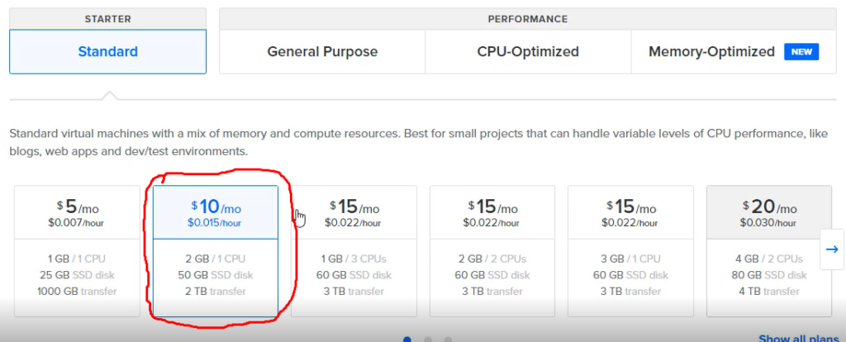Image resolution: width=846 pixels, height=342 pixels.
Task: Click the Show all plans link
Action: [x=798, y=338]
